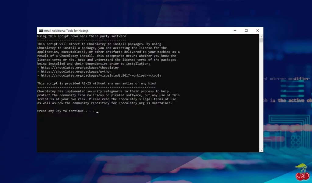This screenshot has width=312, height=183.
Task: Click the line starting "result of a Chocolatey install"
Action: [107, 56]
